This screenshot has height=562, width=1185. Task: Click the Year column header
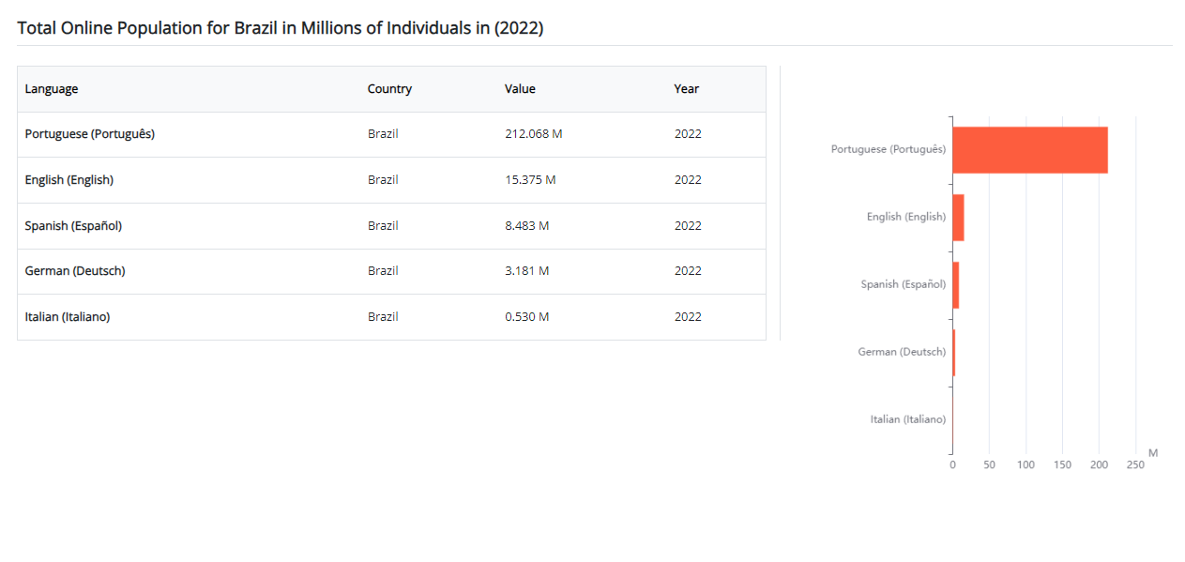pos(686,89)
